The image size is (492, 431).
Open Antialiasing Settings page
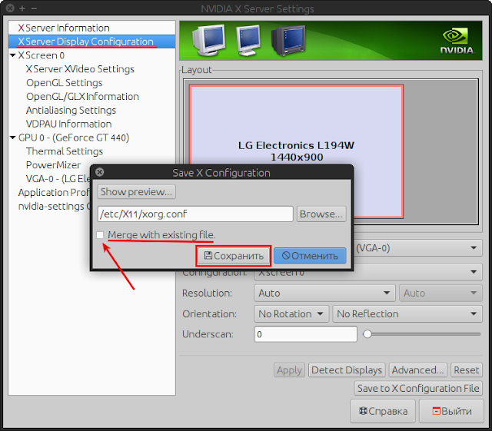coord(71,111)
